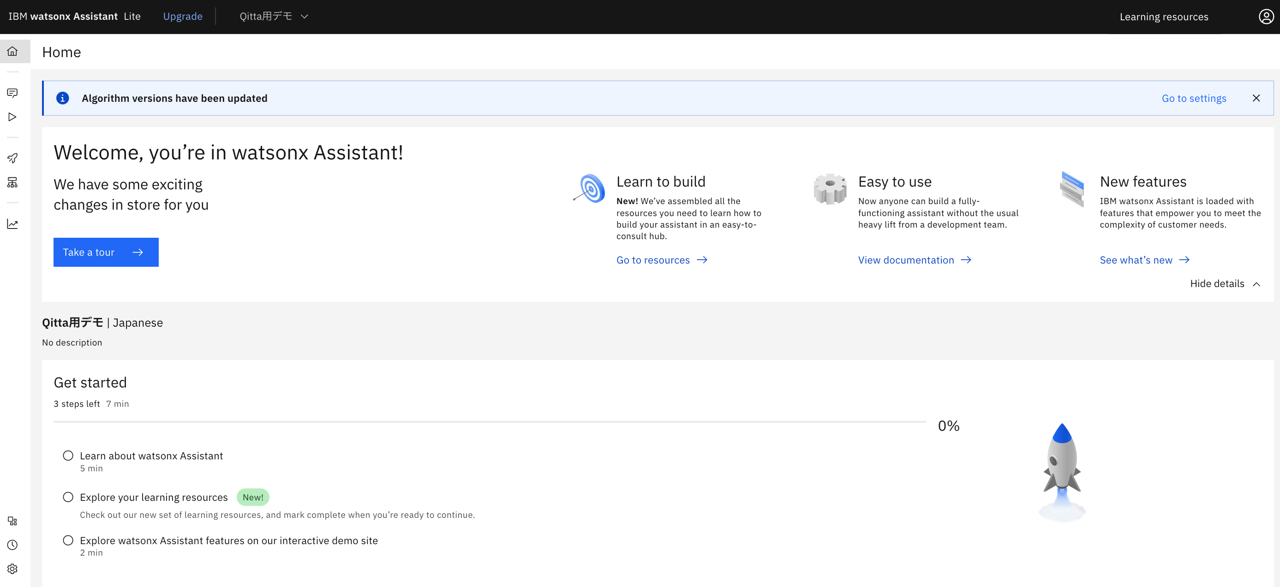The image size is (1280, 587).
Task: Open the user profile avatar icon
Action: (x=1266, y=17)
